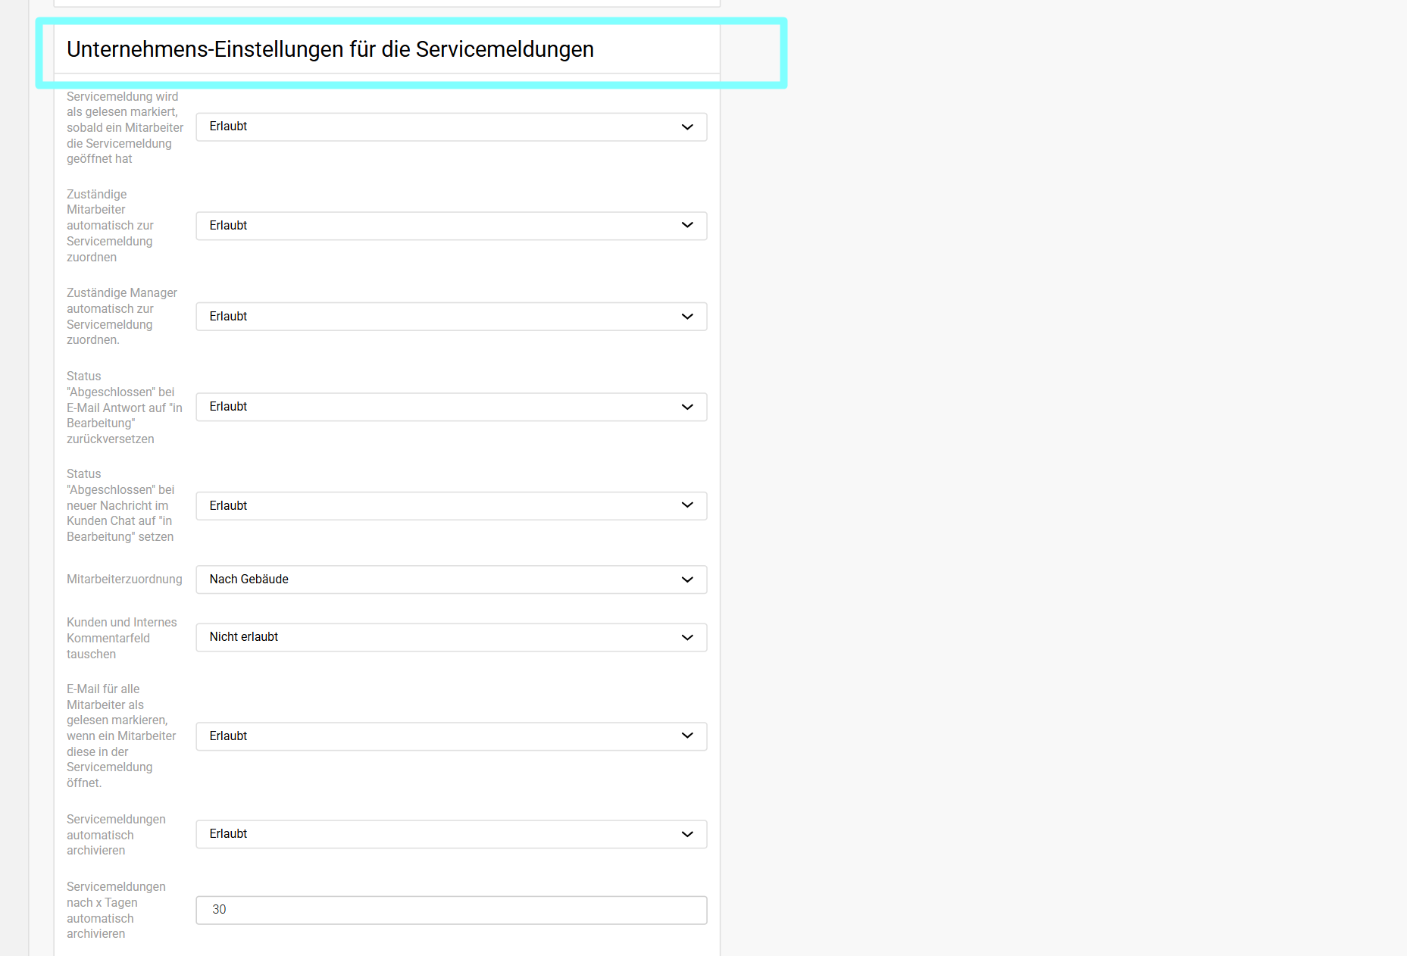1407x956 pixels.
Task: Click the Servicemeldungen automatisch archivieren label beside its dropdown
Action: [116, 835]
